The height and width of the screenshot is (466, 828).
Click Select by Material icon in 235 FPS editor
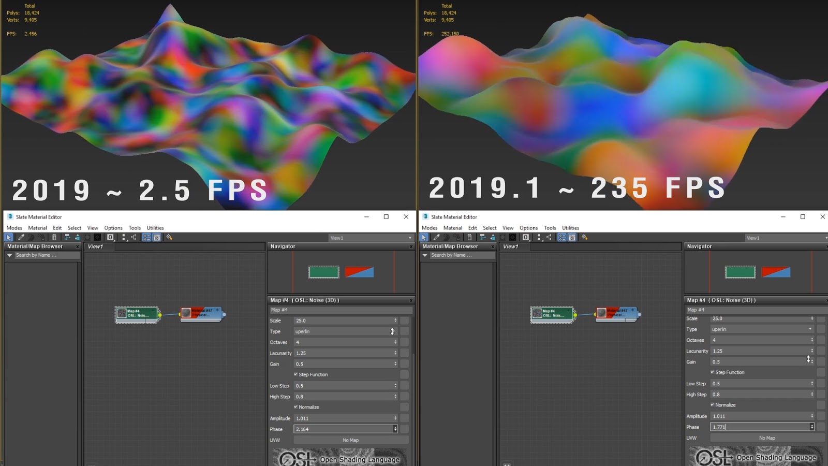(585, 237)
